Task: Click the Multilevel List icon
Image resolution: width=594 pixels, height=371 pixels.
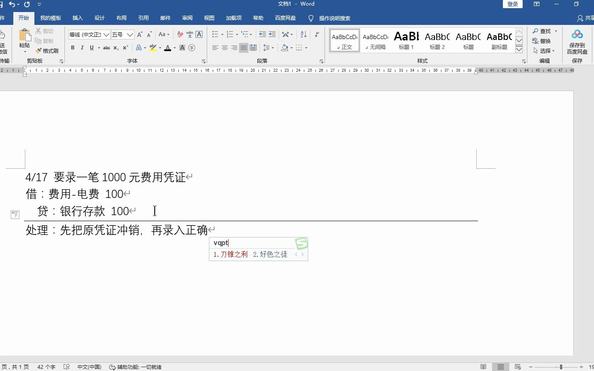Action: tap(245, 34)
